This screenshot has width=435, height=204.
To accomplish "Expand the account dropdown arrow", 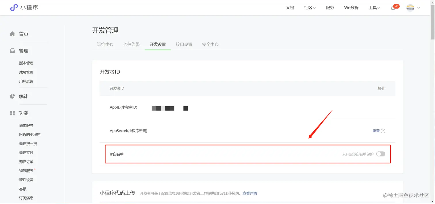I will point(419,8).
